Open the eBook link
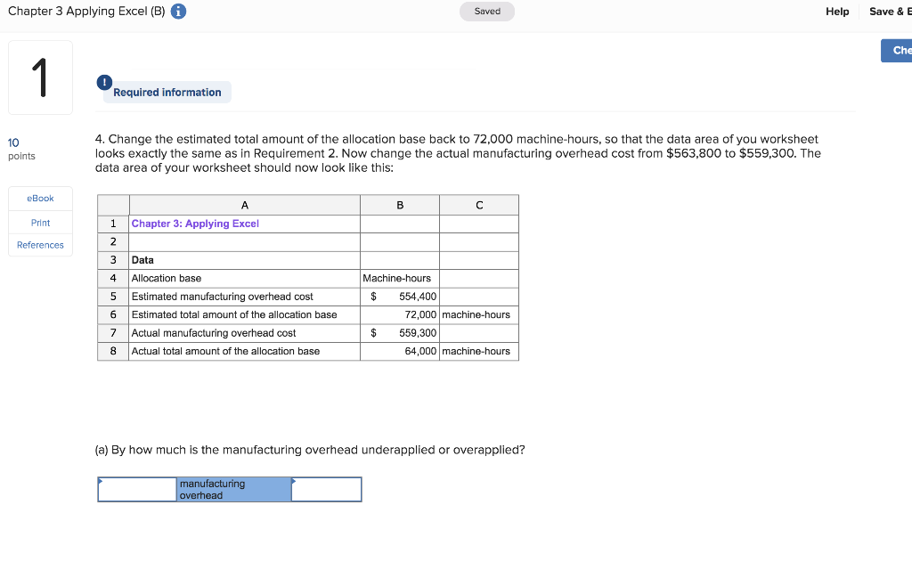Viewport: 912px width, 562px height. coord(40,199)
